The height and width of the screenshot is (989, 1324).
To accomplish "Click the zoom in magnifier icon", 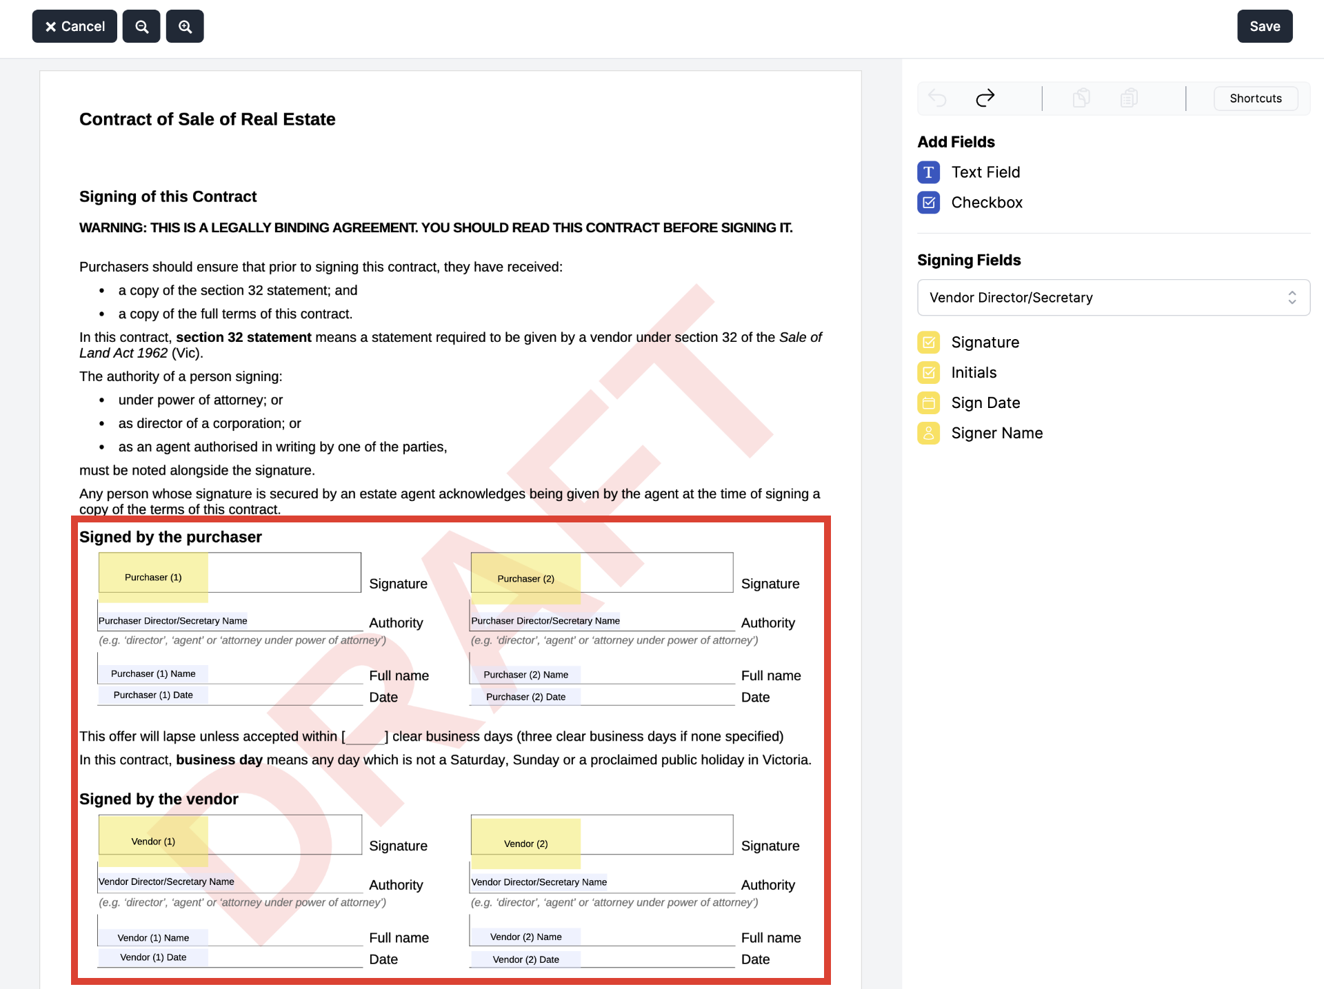I will (x=185, y=26).
